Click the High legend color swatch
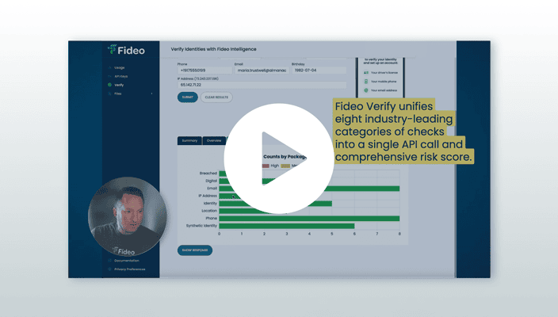The width and height of the screenshot is (558, 317). tap(266, 166)
